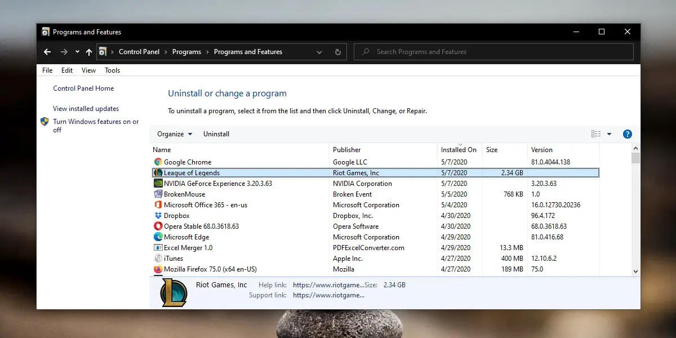676x338 pixels.
Task: Click the iTunes program icon
Action: (158, 259)
